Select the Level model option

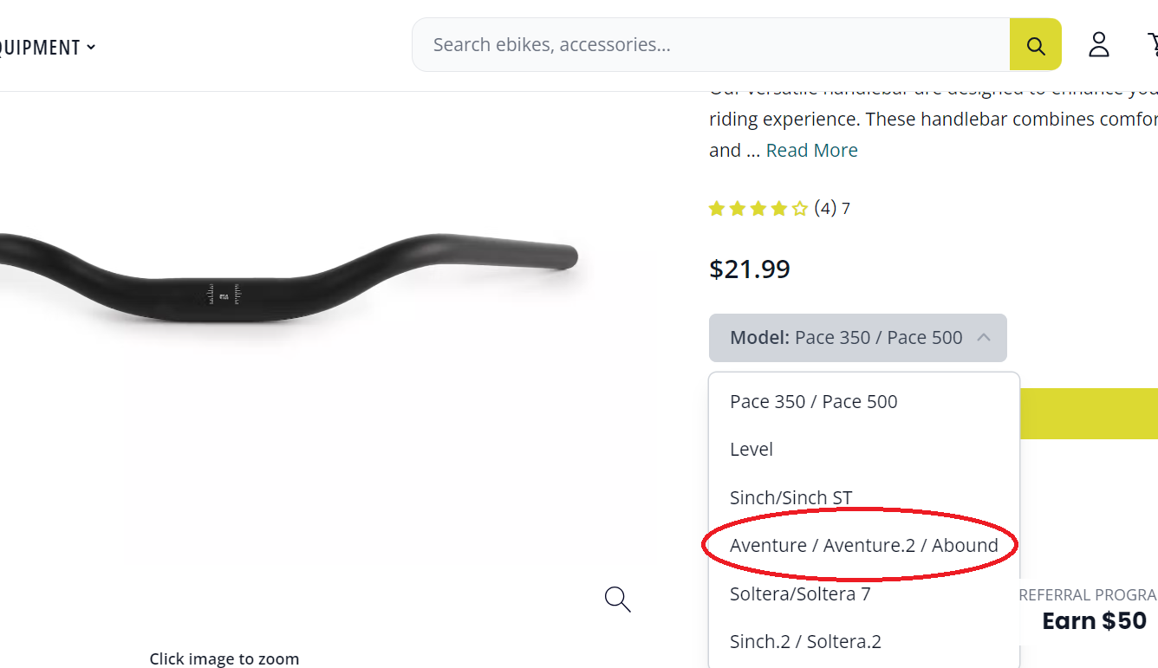click(751, 449)
